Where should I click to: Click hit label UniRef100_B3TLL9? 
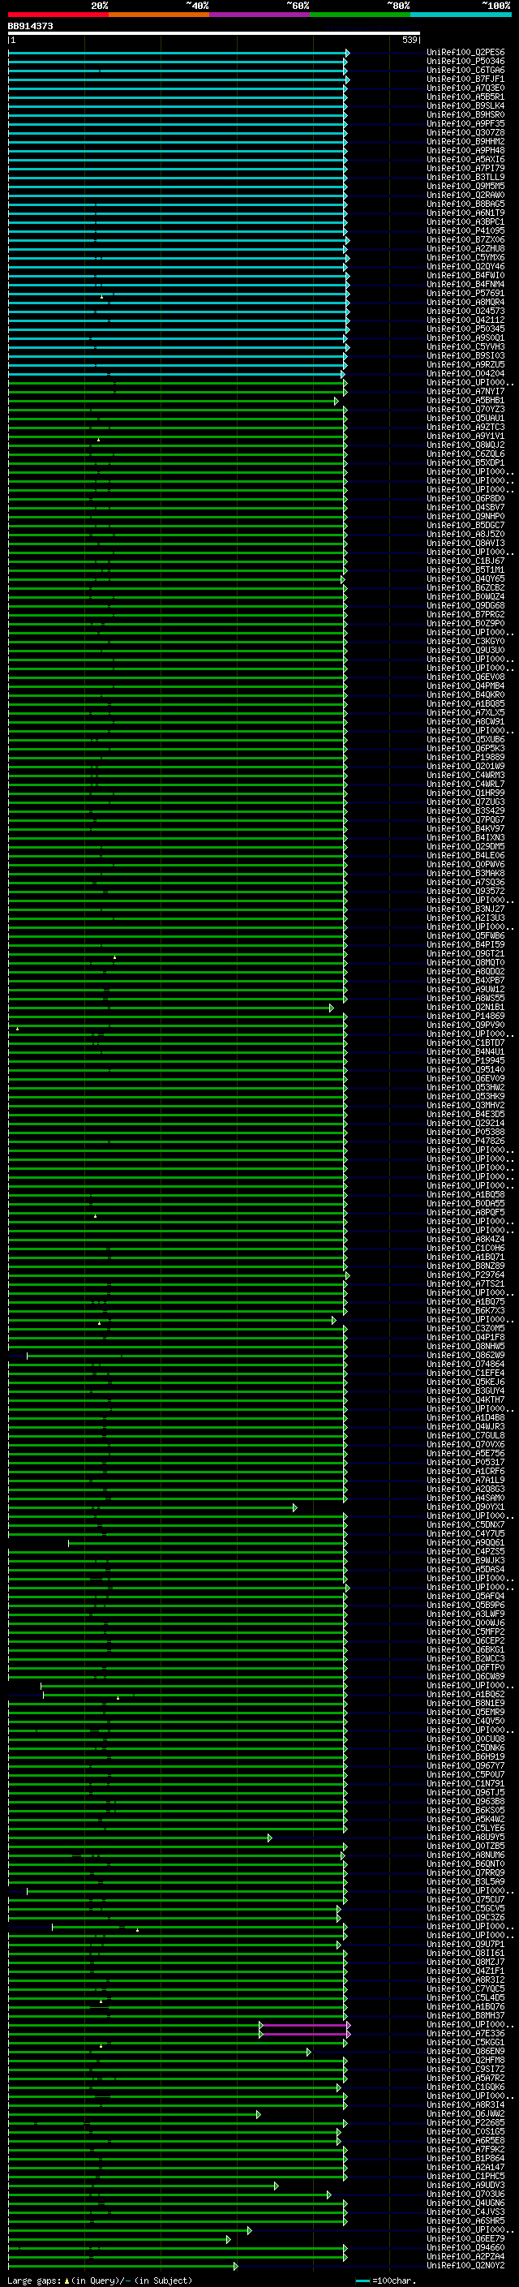[465, 177]
